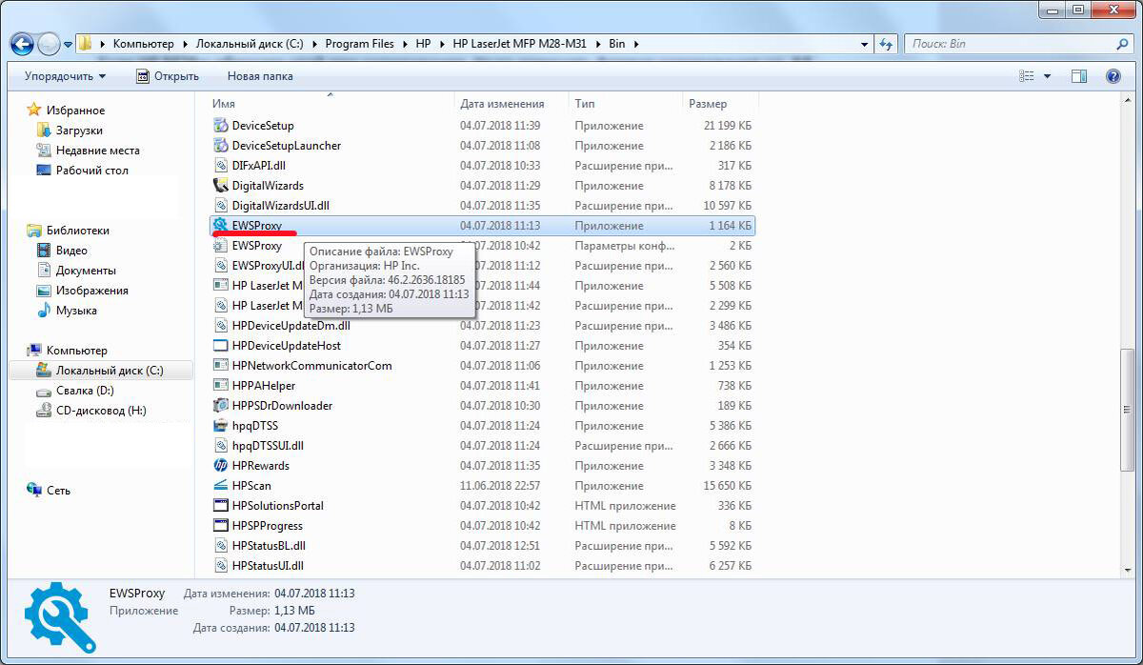Open view options dropdown arrow
Screen dimensions: 1143x665
(1048, 76)
